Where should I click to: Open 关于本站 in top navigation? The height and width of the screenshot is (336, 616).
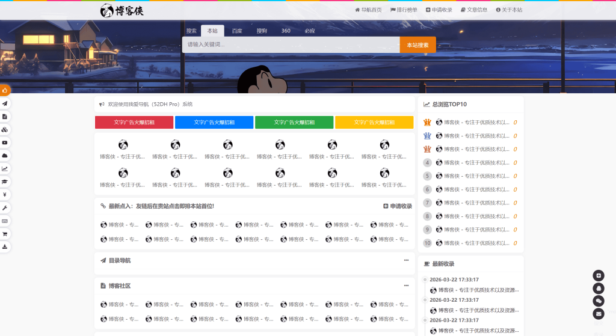click(x=509, y=10)
